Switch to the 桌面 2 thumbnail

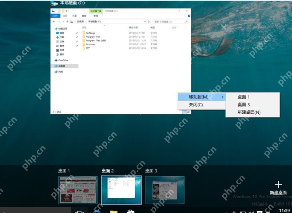click(x=121, y=190)
